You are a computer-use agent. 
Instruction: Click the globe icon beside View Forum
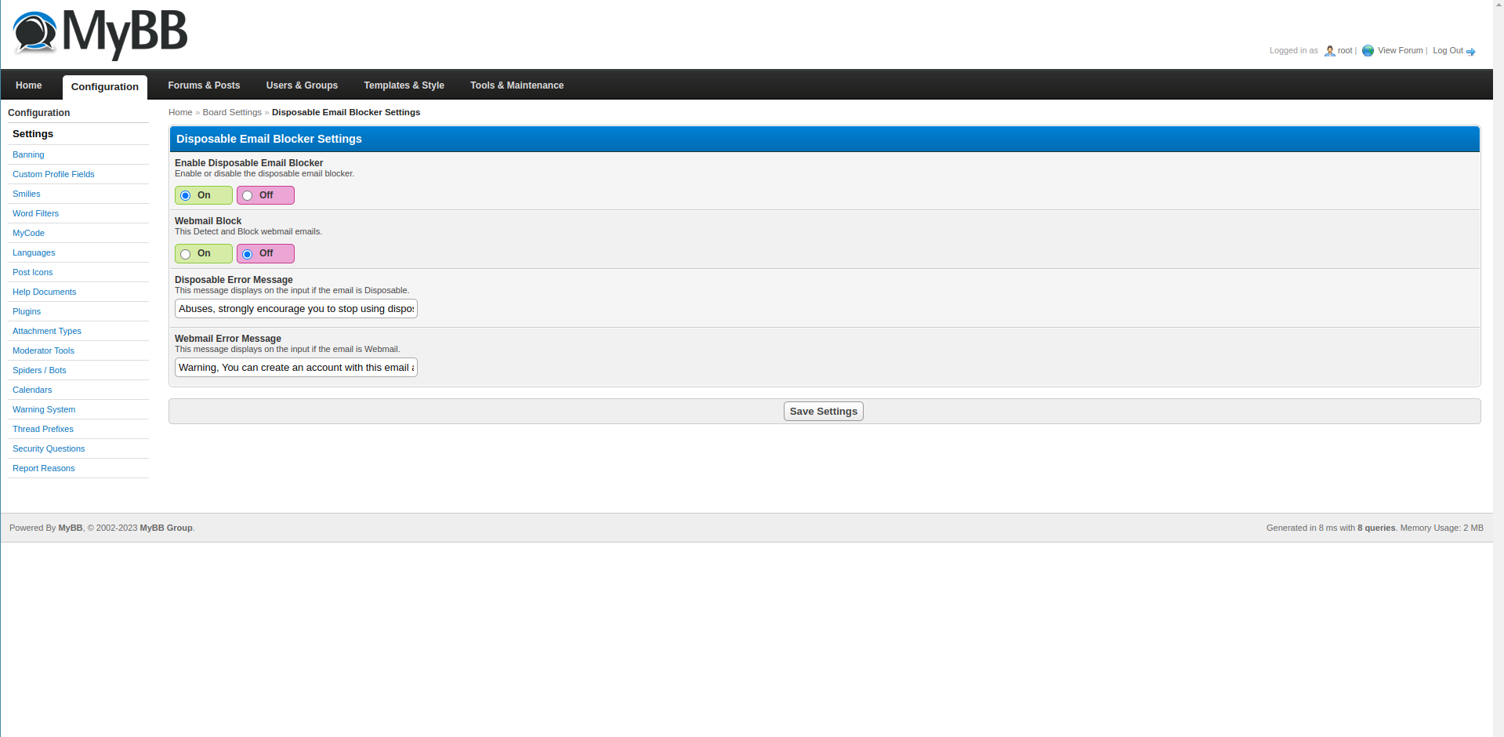click(x=1368, y=51)
